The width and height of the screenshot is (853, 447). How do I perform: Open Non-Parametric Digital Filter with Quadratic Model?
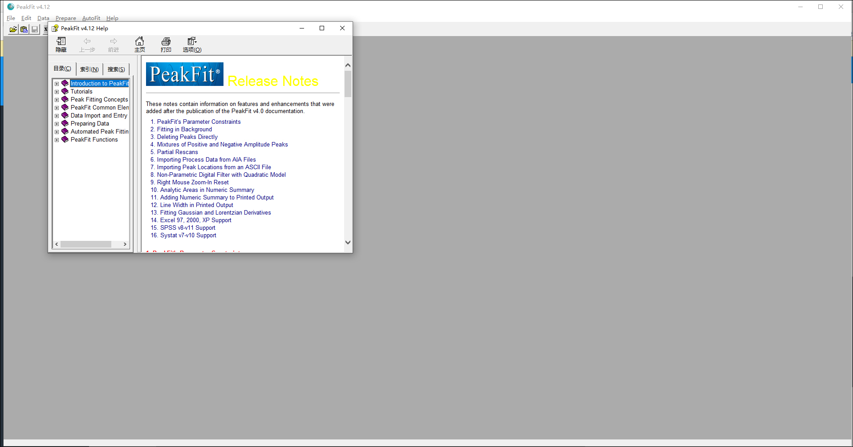tap(221, 175)
